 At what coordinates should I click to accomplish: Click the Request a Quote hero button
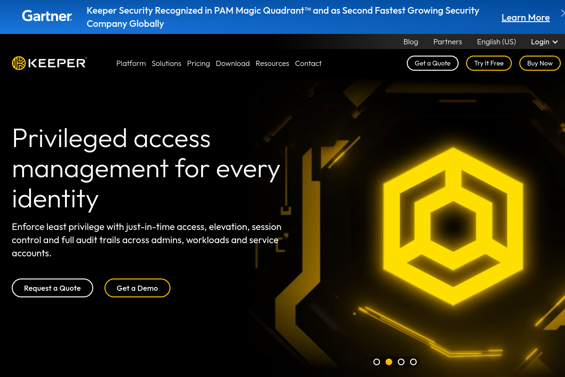(52, 288)
